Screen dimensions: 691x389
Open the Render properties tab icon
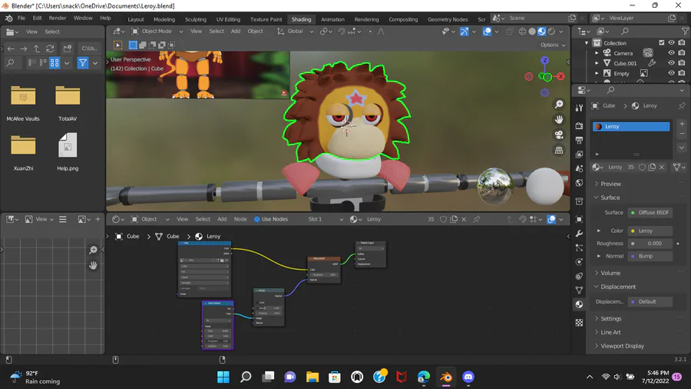coord(579,126)
